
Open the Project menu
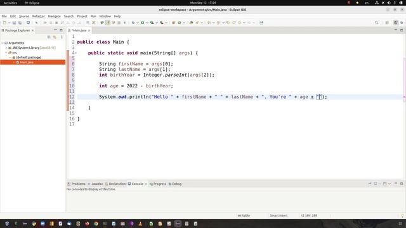[82, 16]
